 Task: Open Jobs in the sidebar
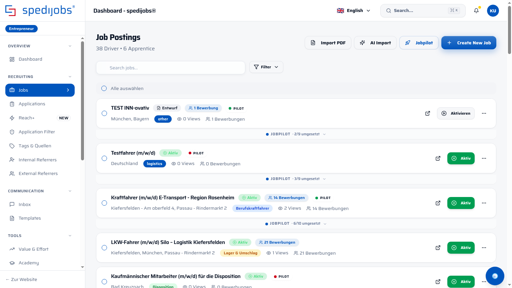point(40,90)
